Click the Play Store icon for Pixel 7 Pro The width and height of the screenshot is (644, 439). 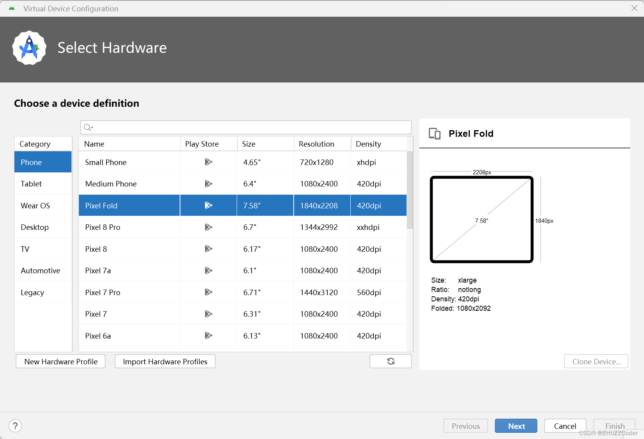click(x=209, y=292)
